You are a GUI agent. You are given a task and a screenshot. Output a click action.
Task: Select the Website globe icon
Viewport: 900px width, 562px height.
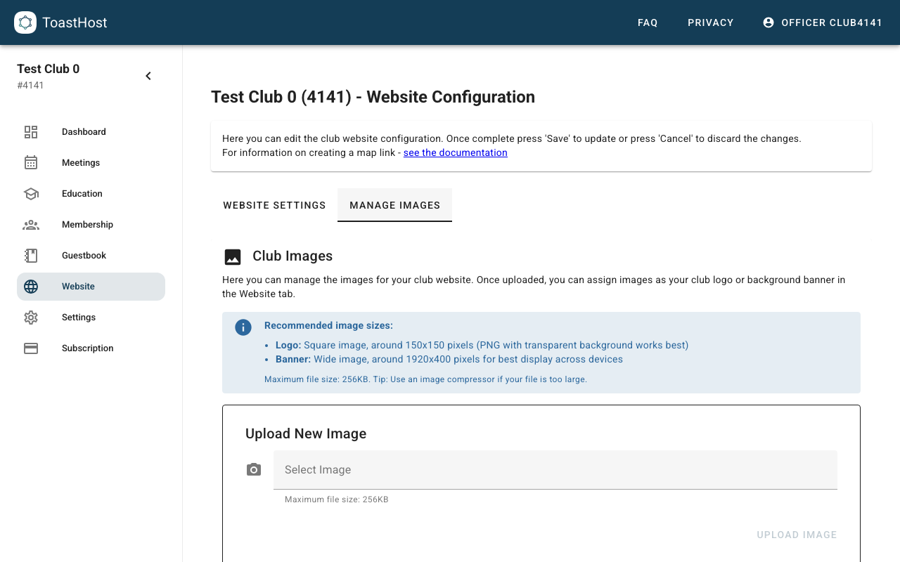(x=31, y=286)
